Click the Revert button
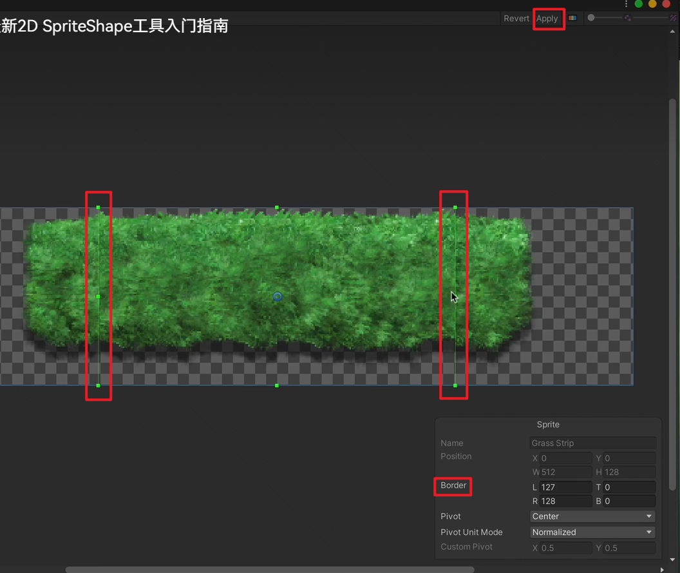The image size is (680, 573). [516, 18]
